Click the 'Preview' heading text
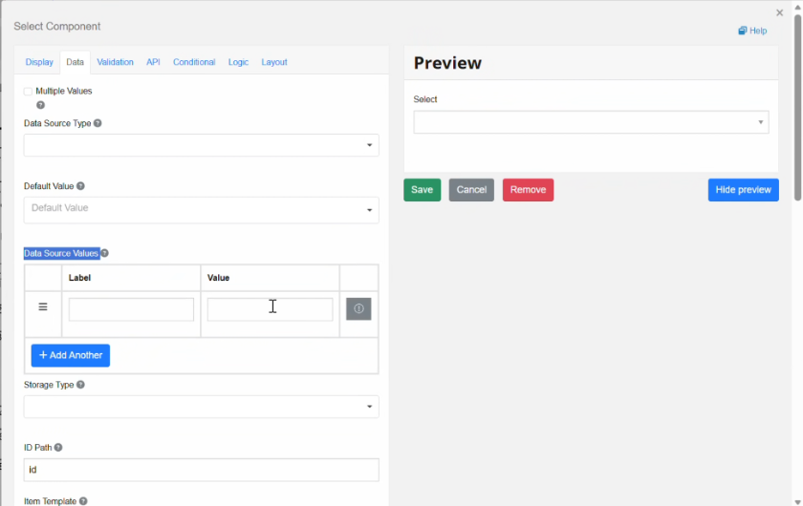 (x=447, y=63)
